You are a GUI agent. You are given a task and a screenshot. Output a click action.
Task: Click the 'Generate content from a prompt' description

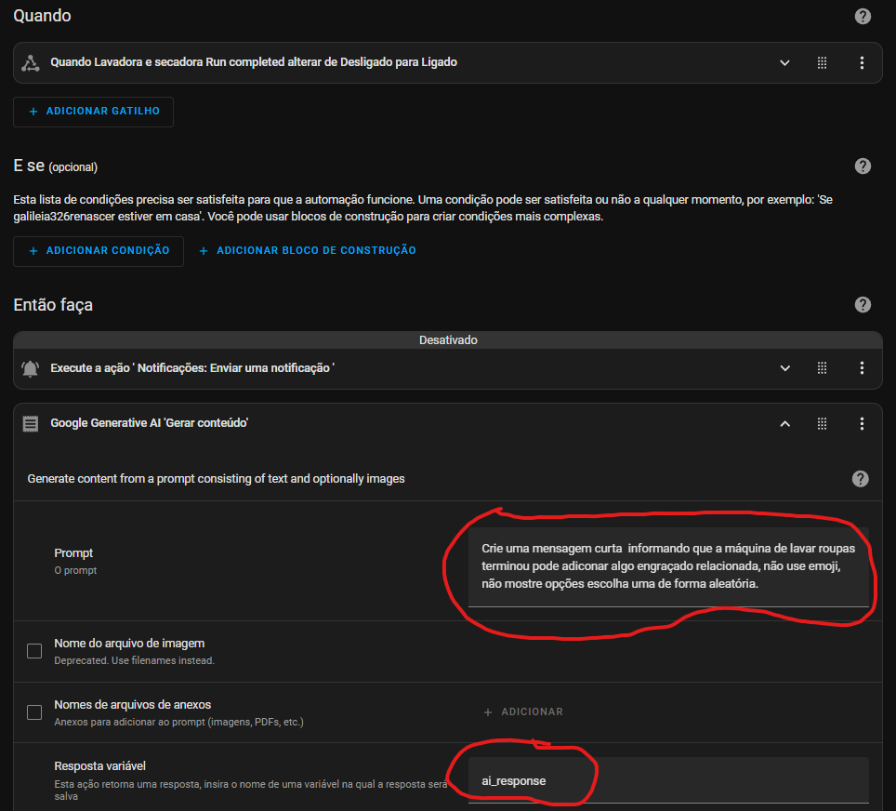coord(216,479)
